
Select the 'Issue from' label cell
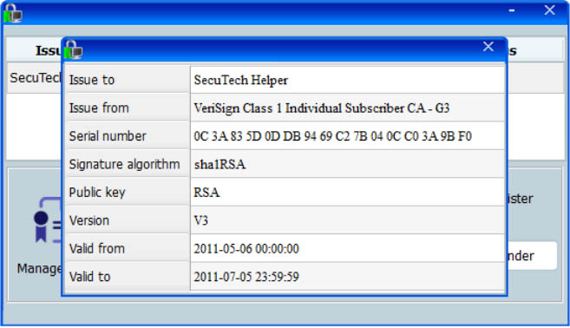127,108
